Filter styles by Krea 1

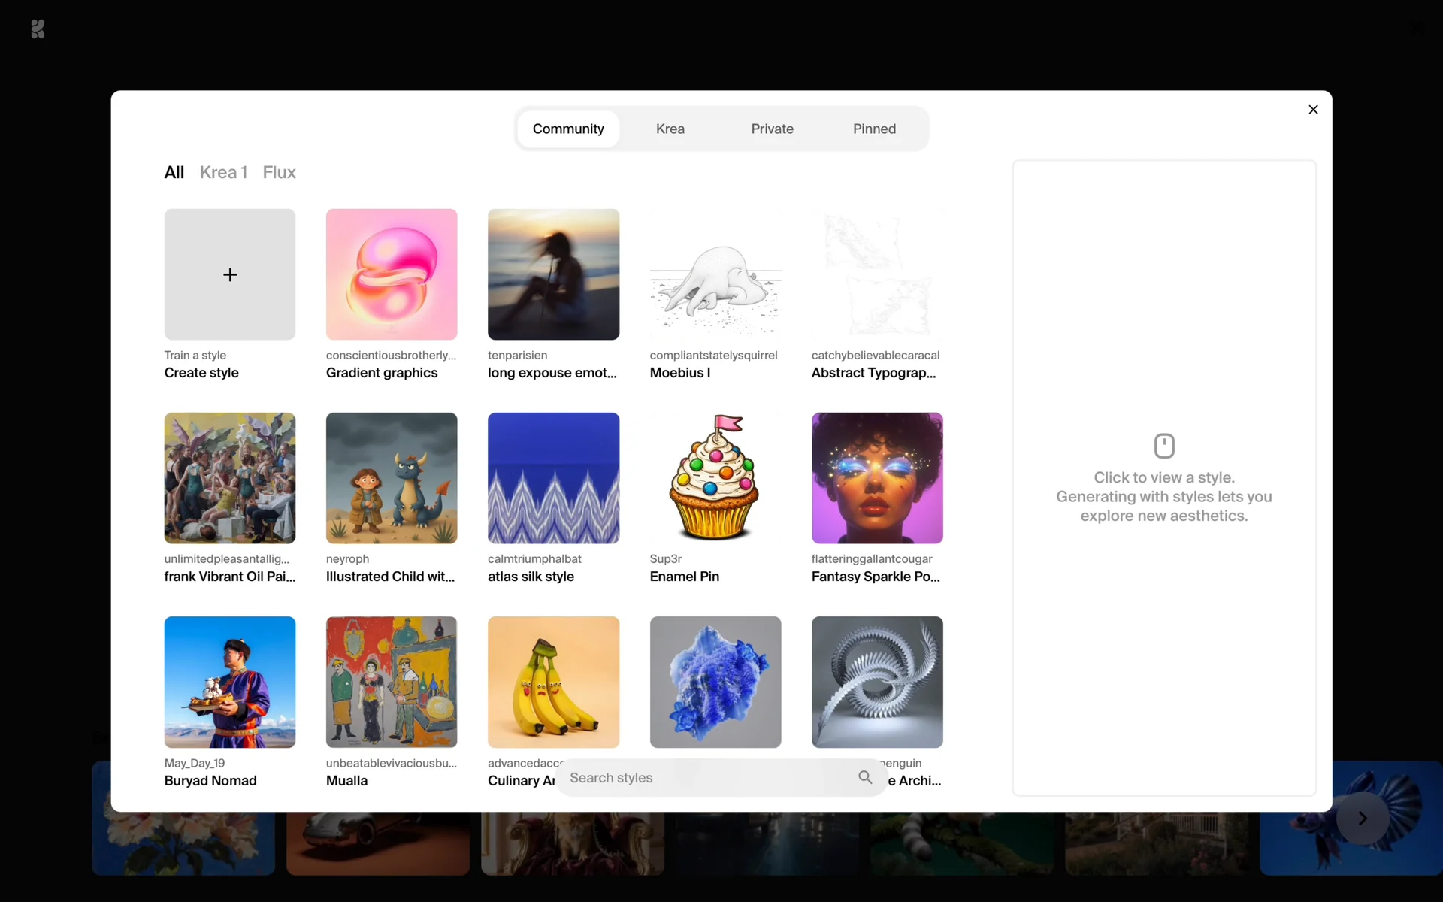[x=223, y=172]
